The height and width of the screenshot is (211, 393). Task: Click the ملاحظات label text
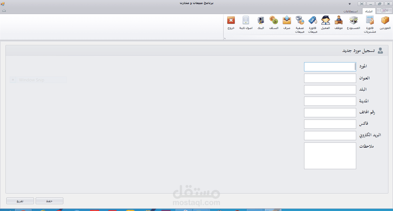(x=367, y=146)
